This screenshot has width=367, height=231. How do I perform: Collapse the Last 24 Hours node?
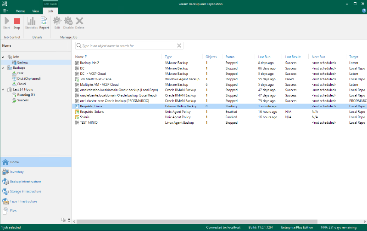(x=3, y=89)
